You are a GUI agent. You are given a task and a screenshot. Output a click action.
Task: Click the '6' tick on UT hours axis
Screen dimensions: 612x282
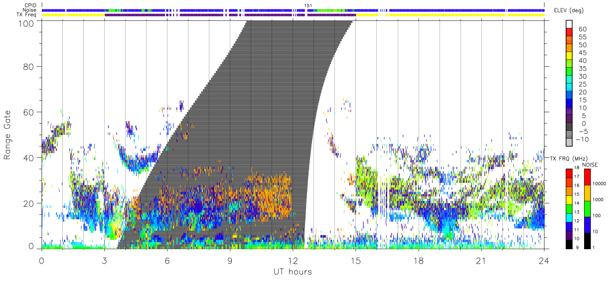tap(167, 261)
